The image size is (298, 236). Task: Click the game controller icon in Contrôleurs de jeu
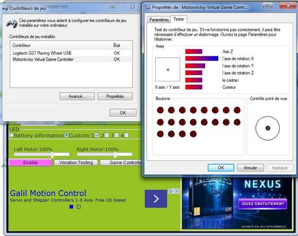tap(12, 24)
